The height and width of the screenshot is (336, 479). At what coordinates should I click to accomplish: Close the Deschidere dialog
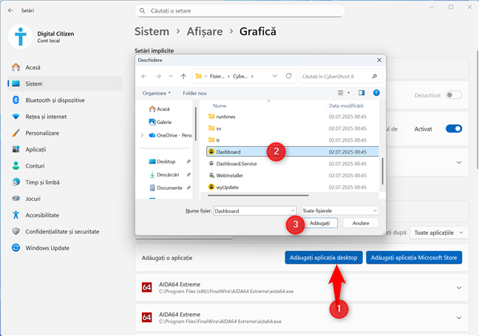coord(379,60)
